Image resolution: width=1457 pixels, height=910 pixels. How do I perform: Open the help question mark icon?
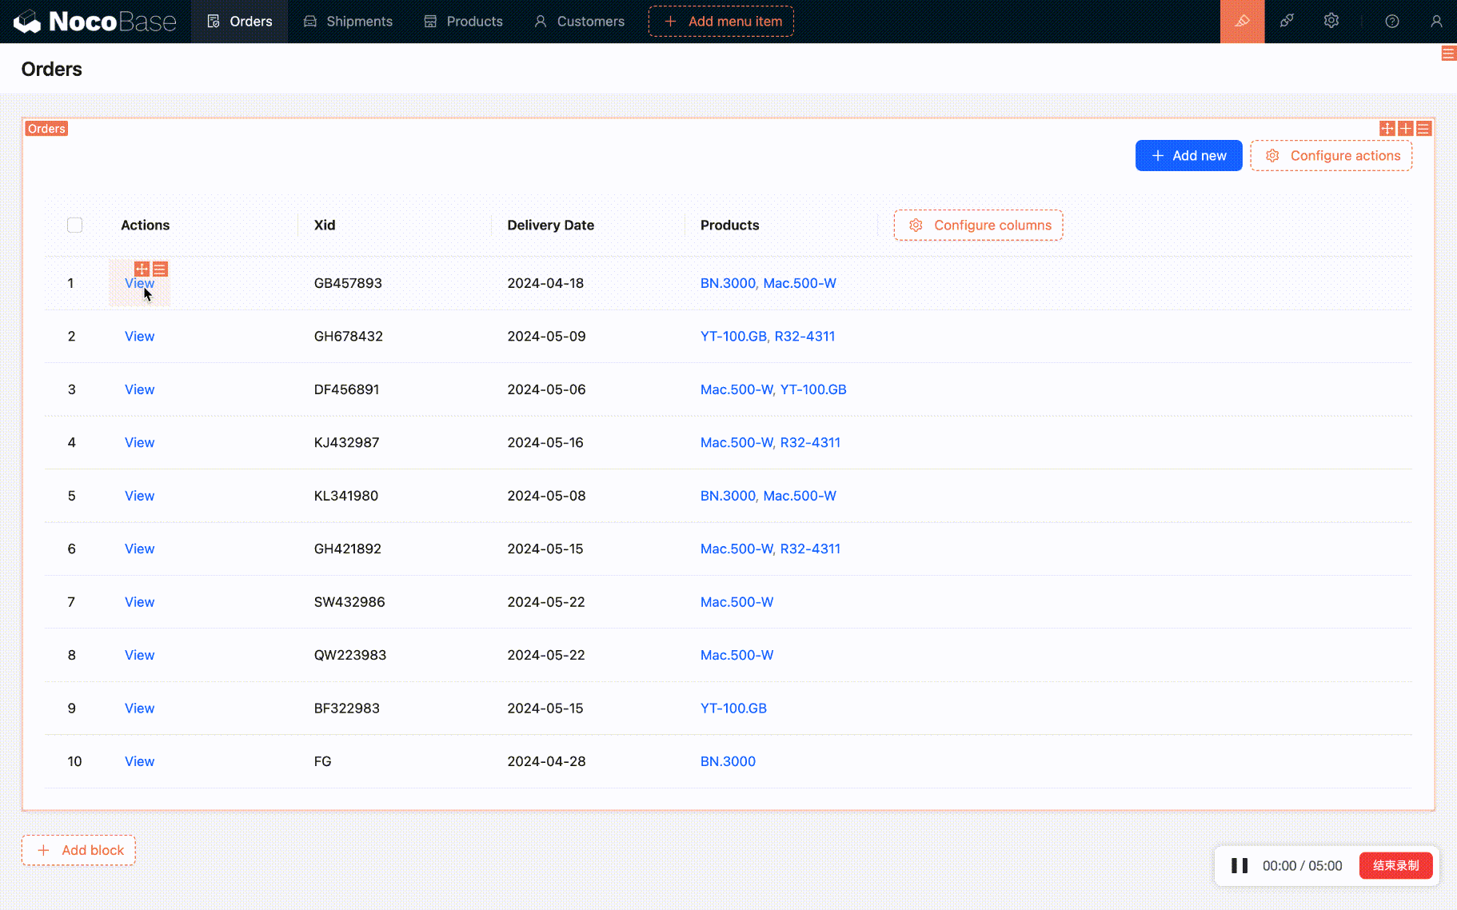coord(1392,22)
